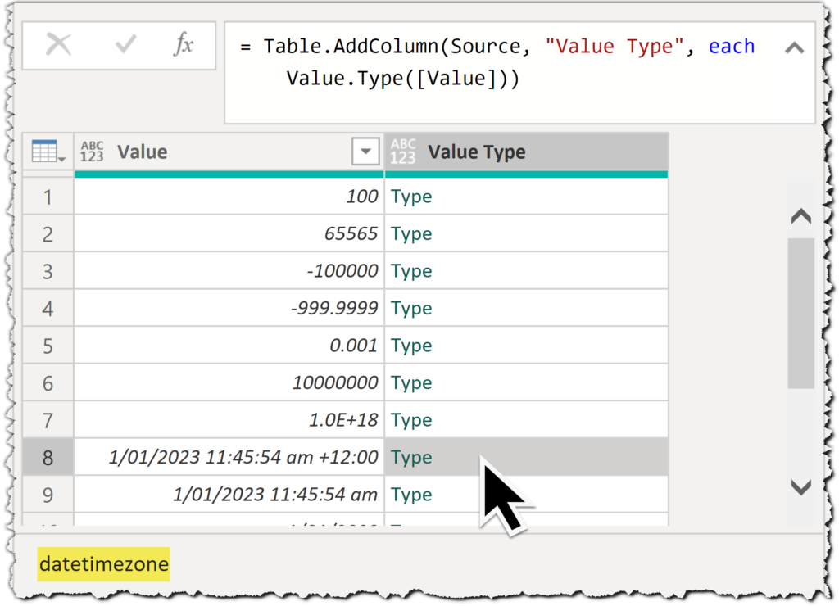Image resolution: width=839 pixels, height=606 pixels.
Task: Select row number 5
Action: click(x=48, y=346)
